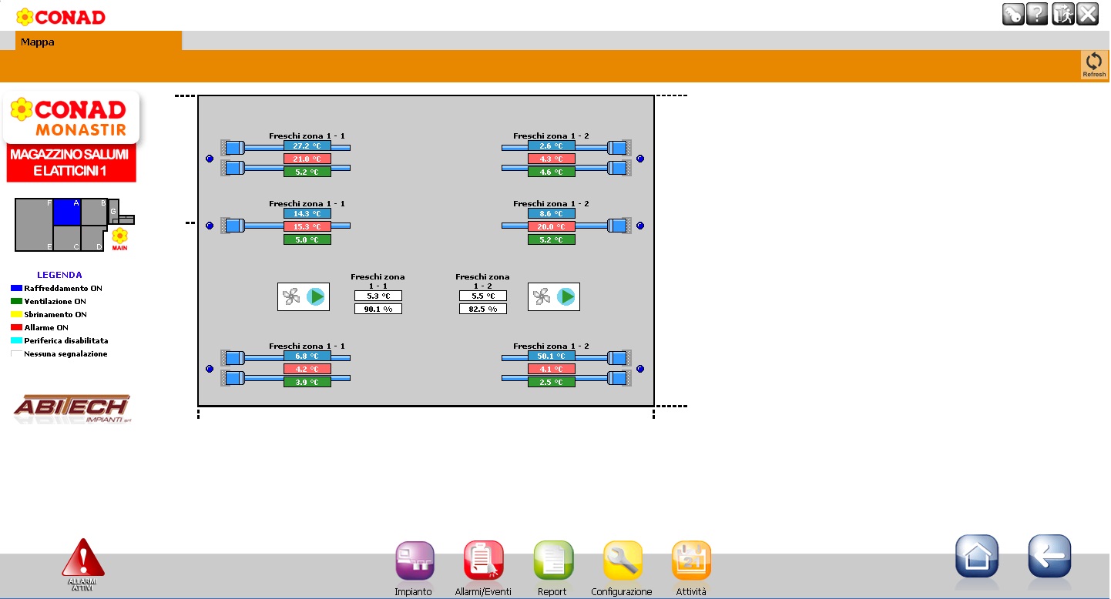Click the 90.1 % humidity value
This screenshot has height=599, width=1111.
[378, 309]
